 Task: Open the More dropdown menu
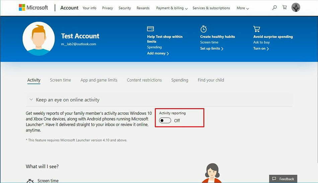(x=243, y=8)
